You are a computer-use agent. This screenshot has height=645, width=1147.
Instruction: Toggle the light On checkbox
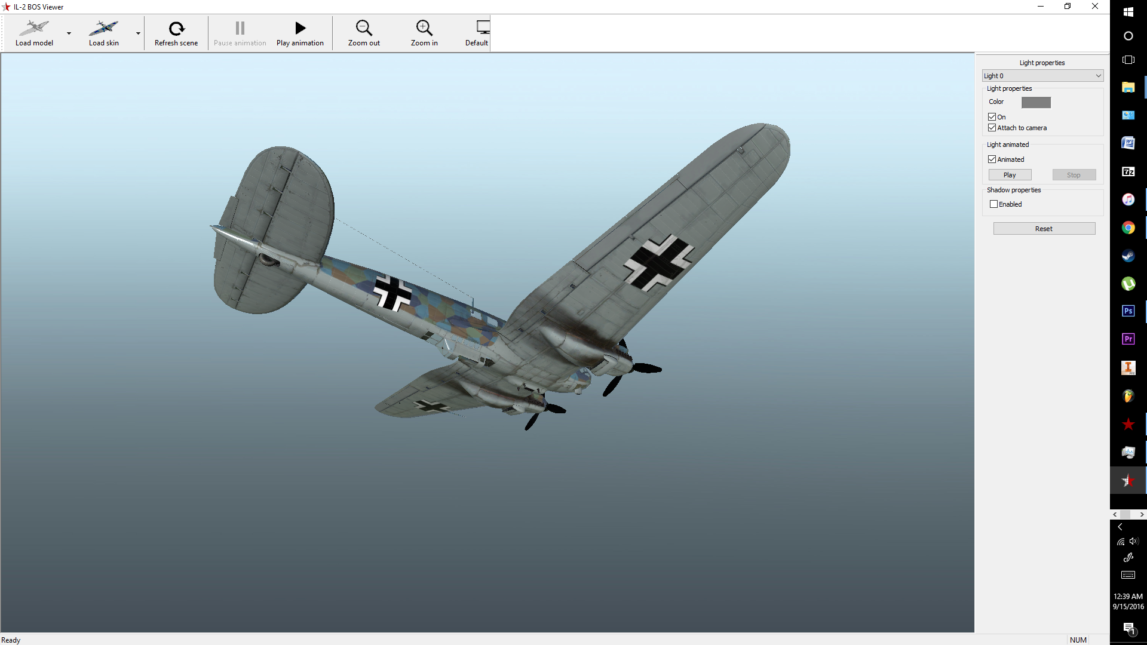[992, 117]
